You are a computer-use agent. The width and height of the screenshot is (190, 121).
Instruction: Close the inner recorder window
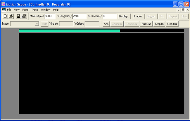(187, 10)
